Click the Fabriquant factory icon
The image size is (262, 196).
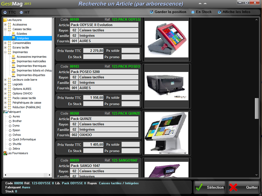click(x=5, y=112)
